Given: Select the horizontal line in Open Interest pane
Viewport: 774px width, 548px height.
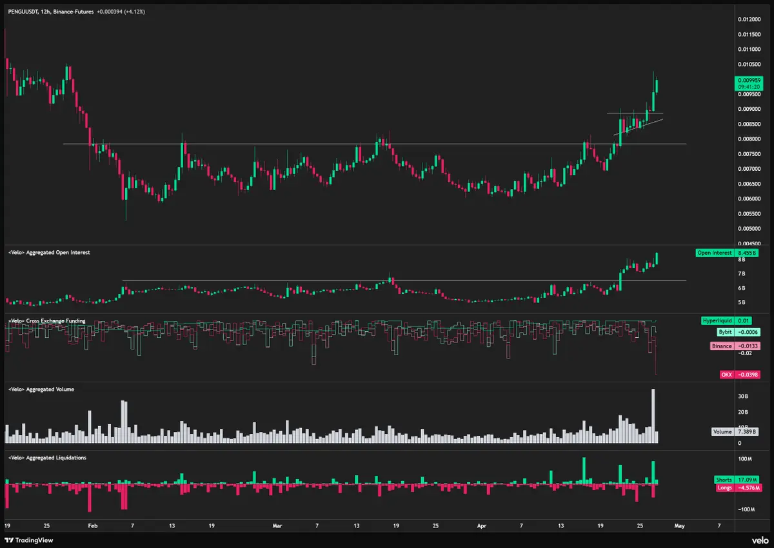Looking at the screenshot, I should (404, 280).
